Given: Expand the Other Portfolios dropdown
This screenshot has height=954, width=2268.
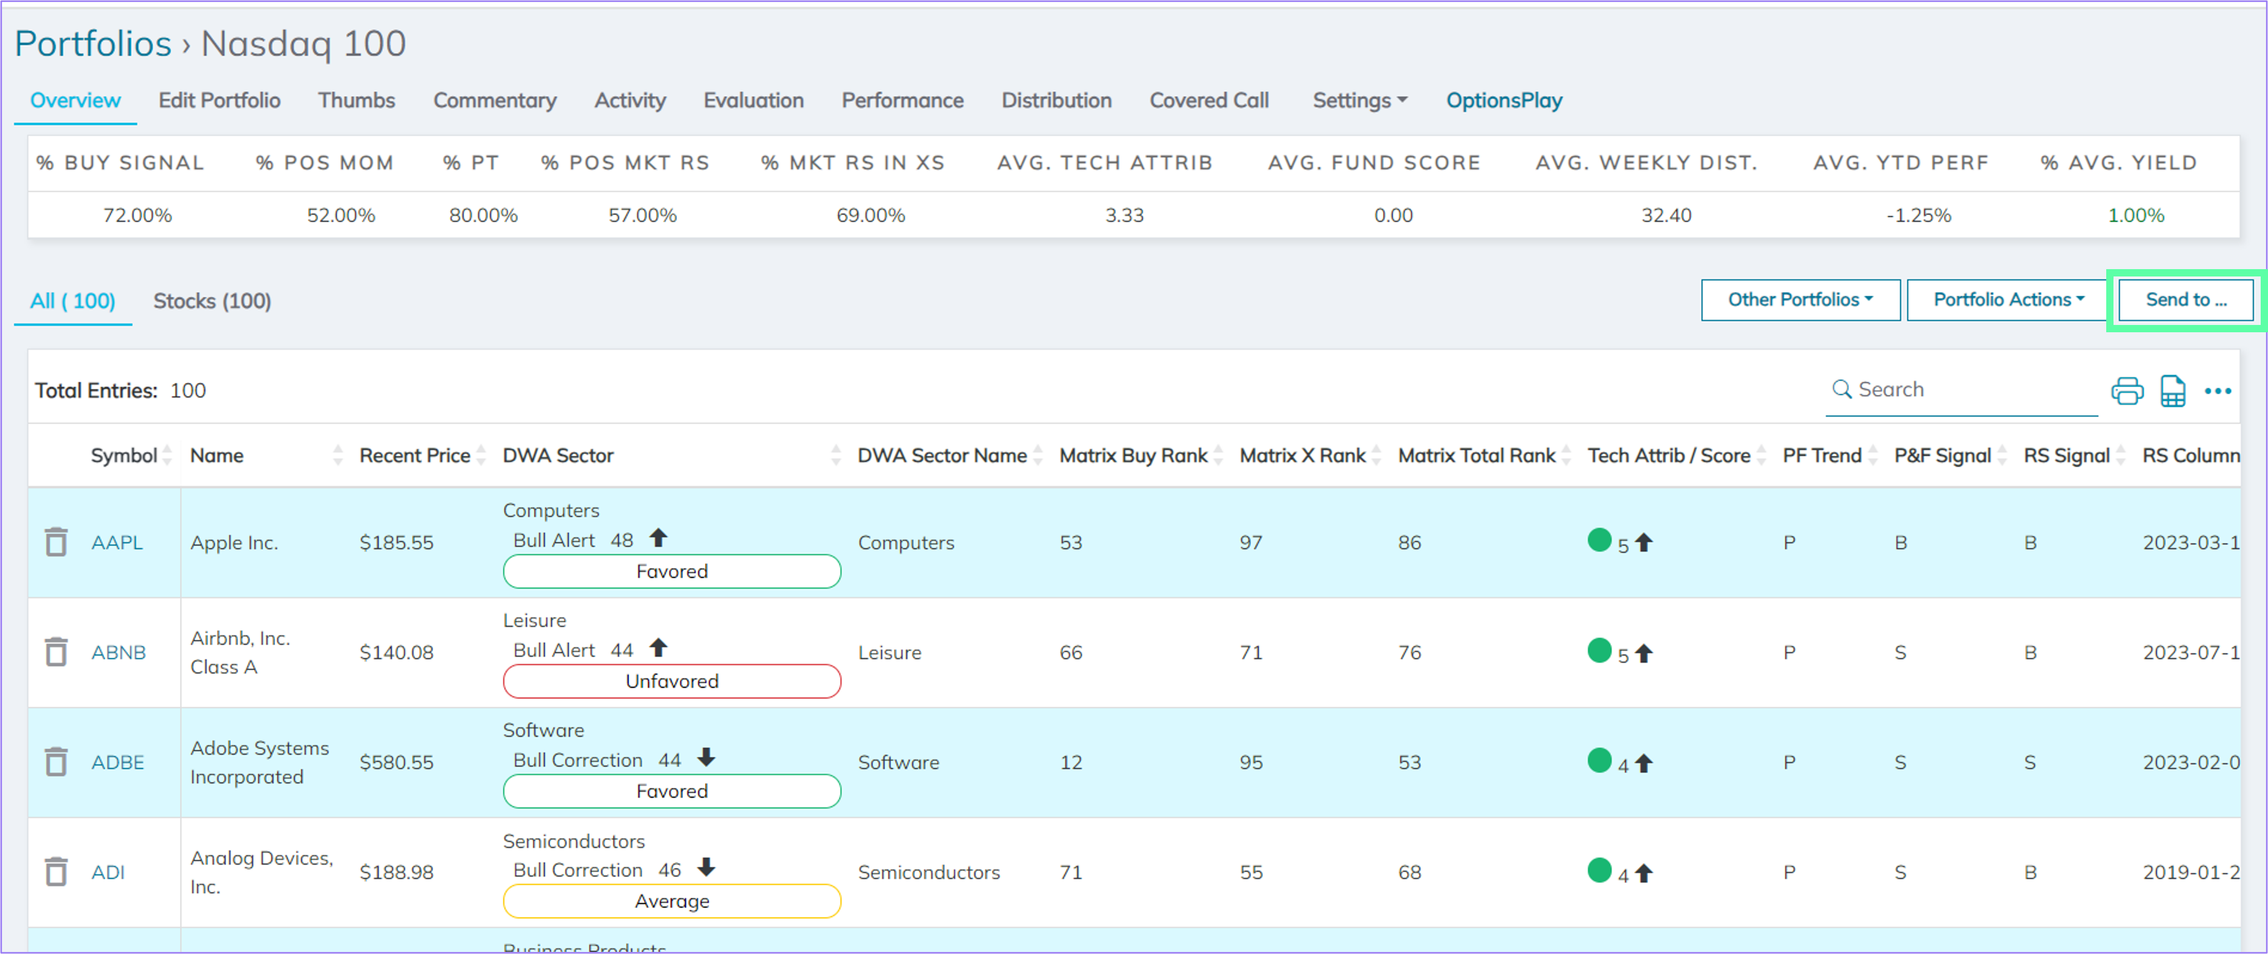Looking at the screenshot, I should [1799, 299].
